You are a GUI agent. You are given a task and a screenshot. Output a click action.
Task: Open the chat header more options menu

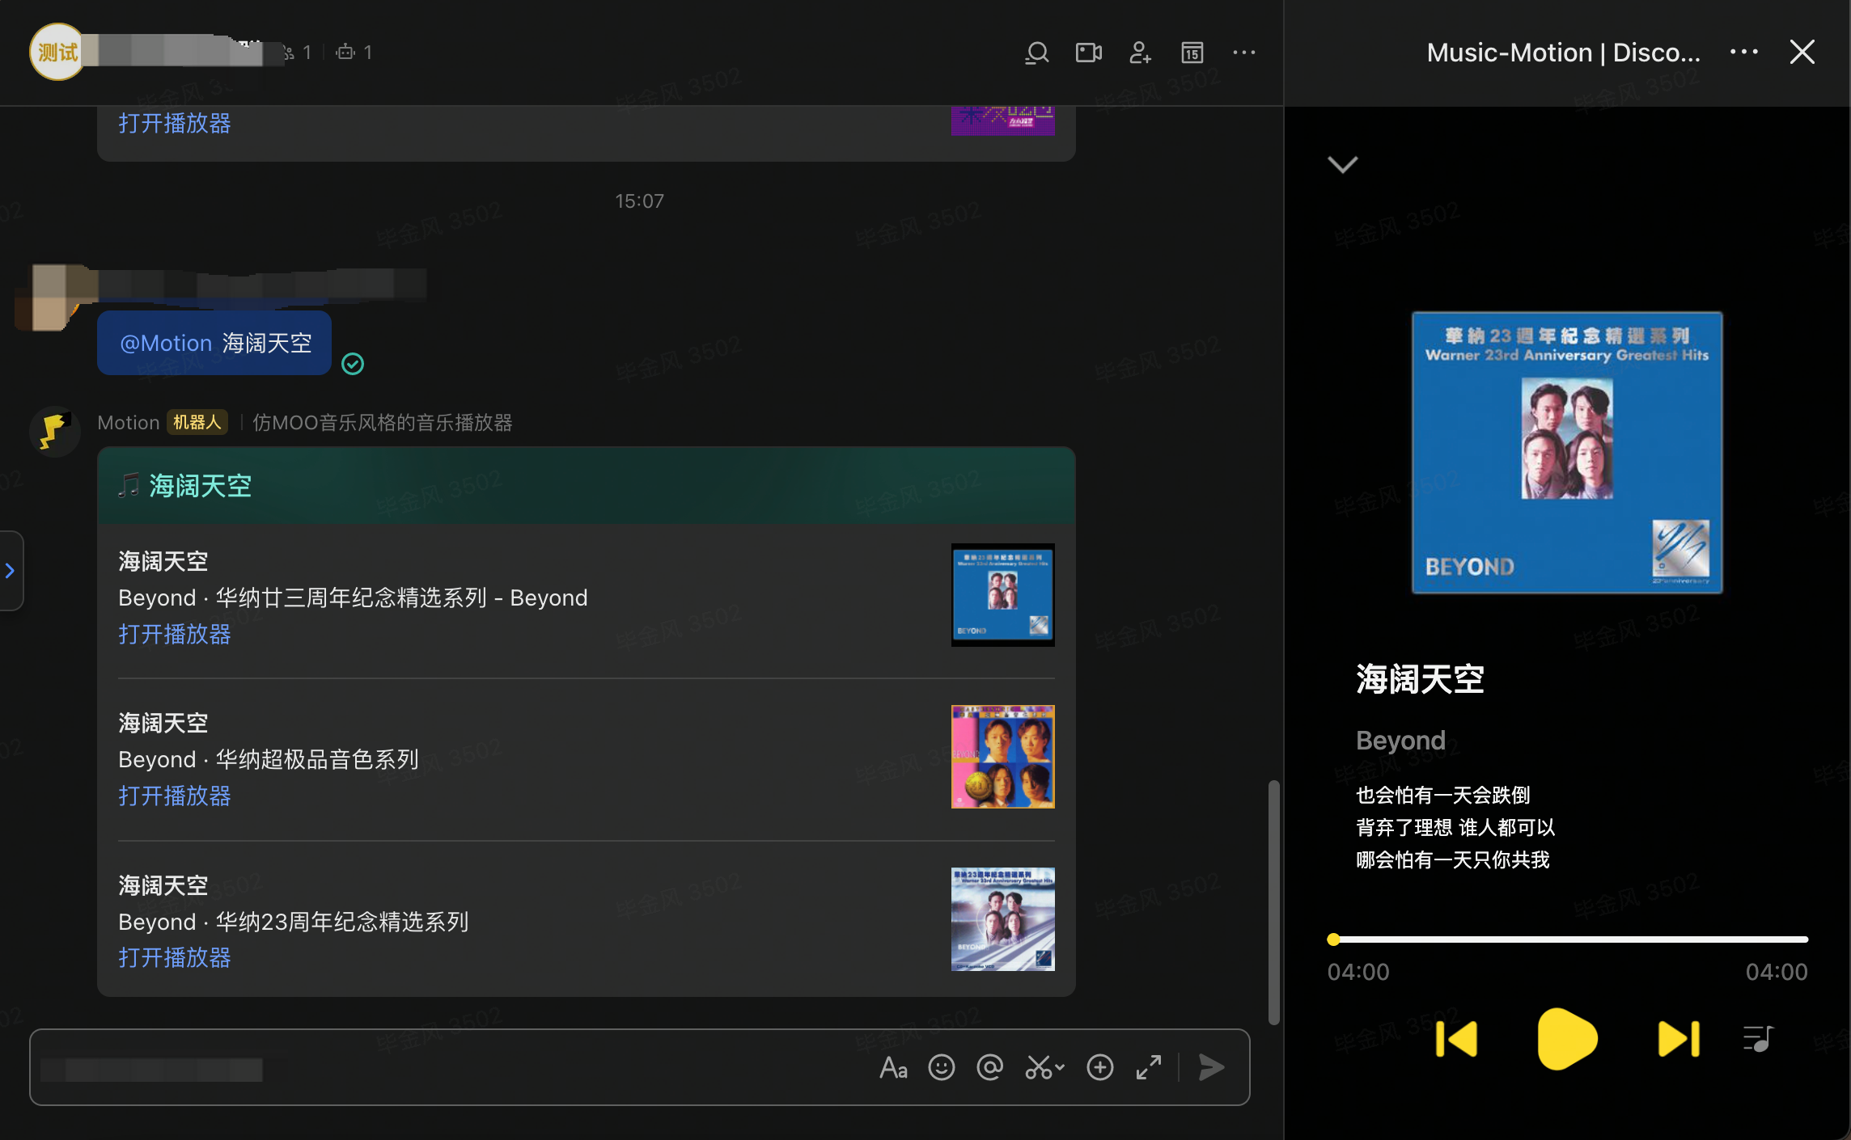pyautogui.click(x=1243, y=53)
